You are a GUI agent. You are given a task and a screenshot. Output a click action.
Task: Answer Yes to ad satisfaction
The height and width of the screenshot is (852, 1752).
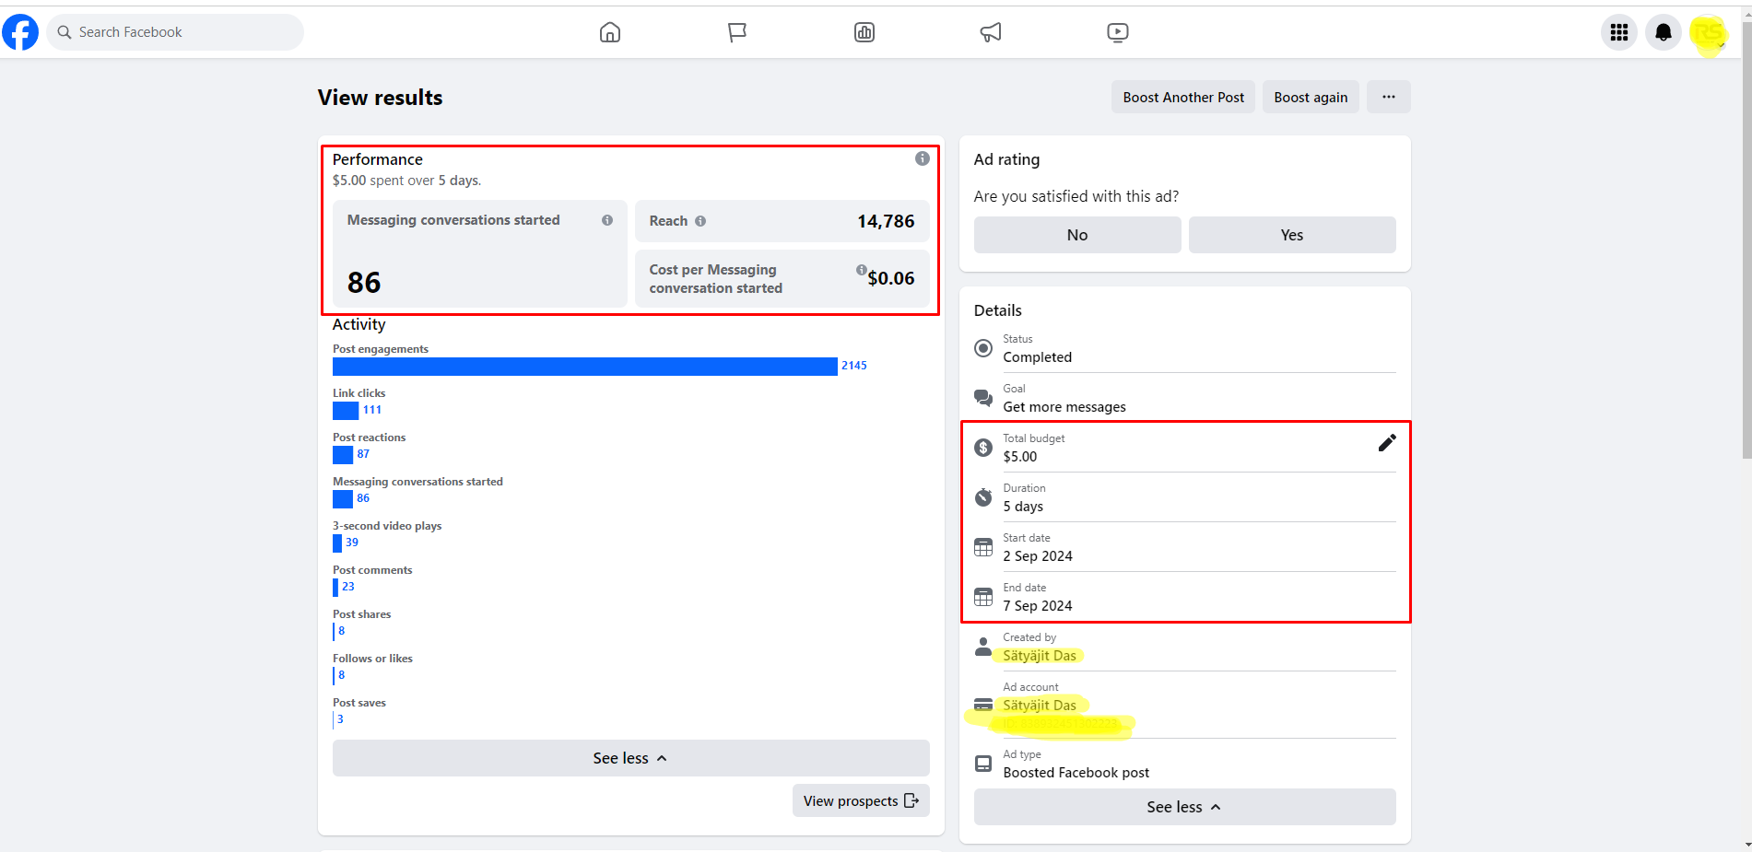1291,235
